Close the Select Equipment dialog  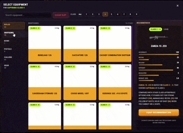tap(178, 5)
